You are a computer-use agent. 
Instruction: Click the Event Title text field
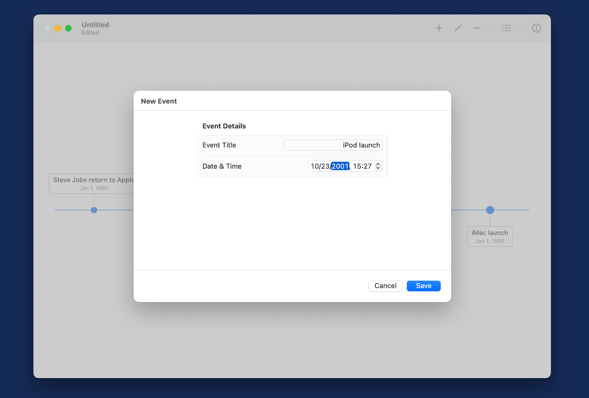[x=333, y=145]
